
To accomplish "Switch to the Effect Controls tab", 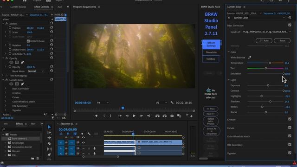I will click(42, 7).
